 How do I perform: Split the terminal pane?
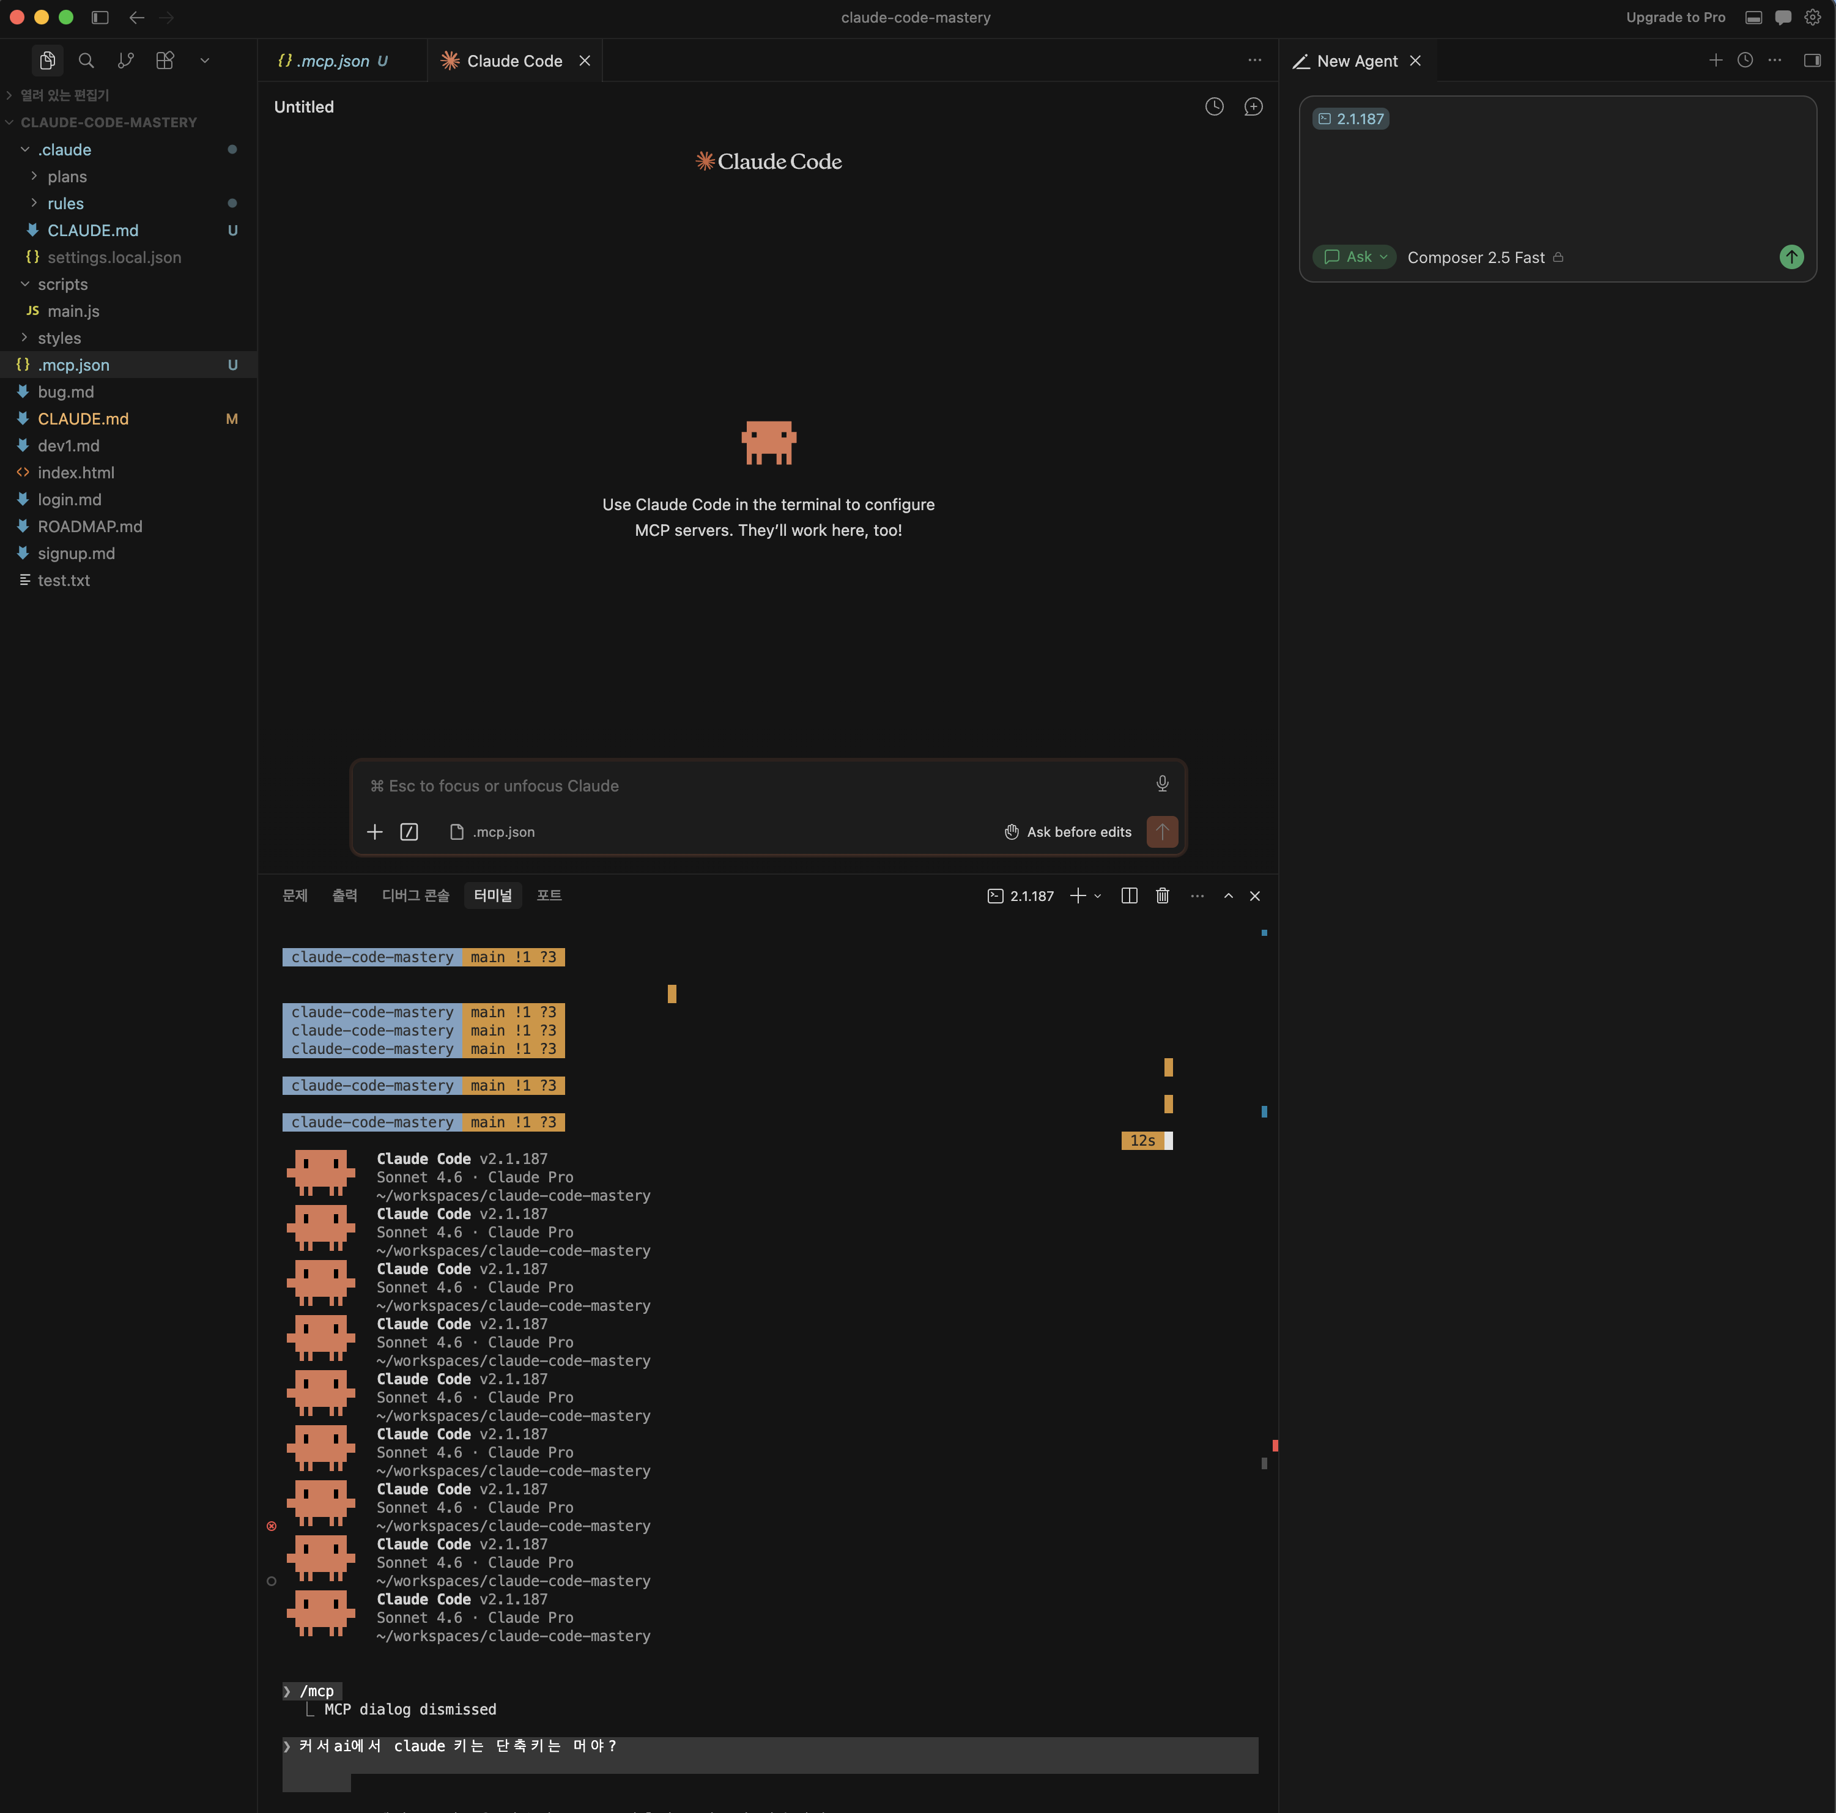[1129, 896]
